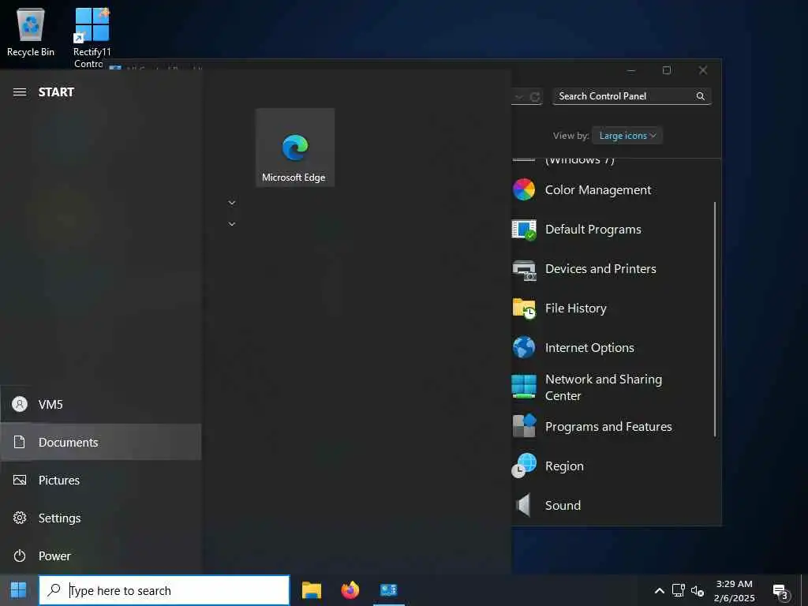Open Default Programs in Control Panel
Image resolution: width=808 pixels, height=606 pixels.
click(x=593, y=230)
